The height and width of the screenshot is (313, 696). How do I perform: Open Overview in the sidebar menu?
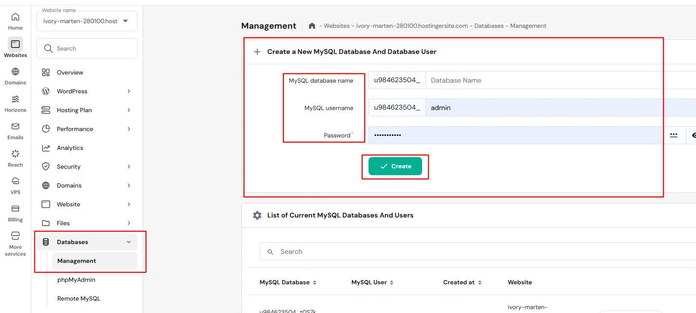coord(70,72)
